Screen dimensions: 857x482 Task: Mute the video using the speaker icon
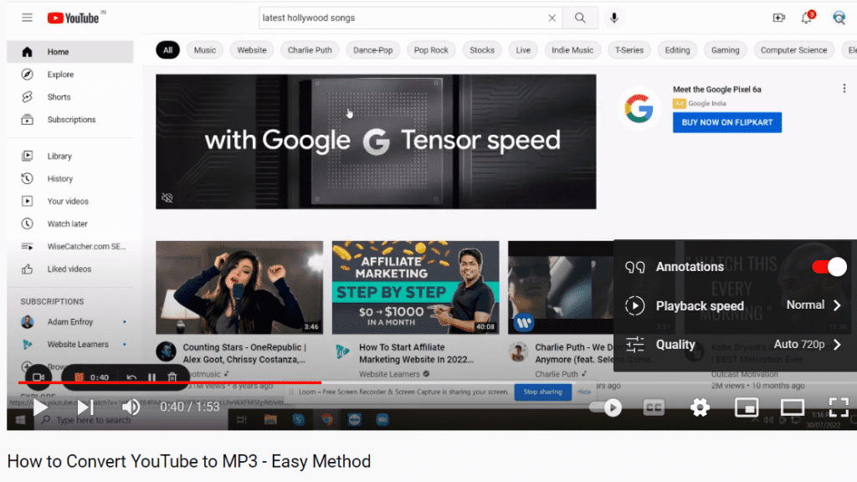click(131, 408)
